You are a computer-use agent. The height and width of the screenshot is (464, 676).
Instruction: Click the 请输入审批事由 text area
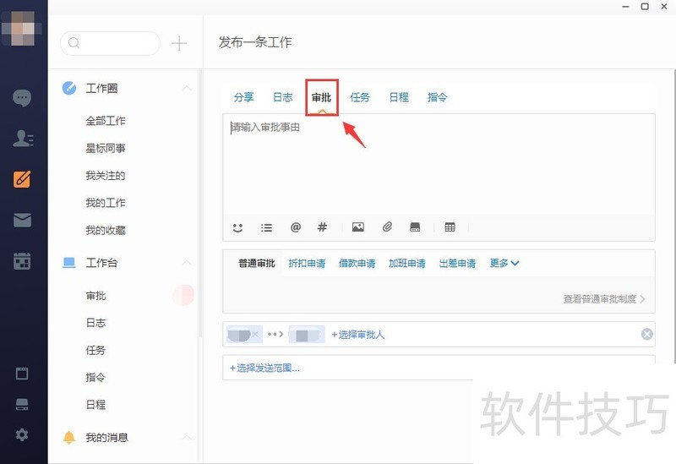click(439, 164)
